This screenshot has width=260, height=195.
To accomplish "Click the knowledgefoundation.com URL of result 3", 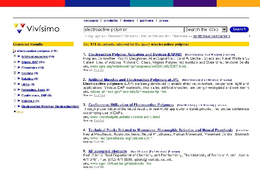I will (125, 117).
